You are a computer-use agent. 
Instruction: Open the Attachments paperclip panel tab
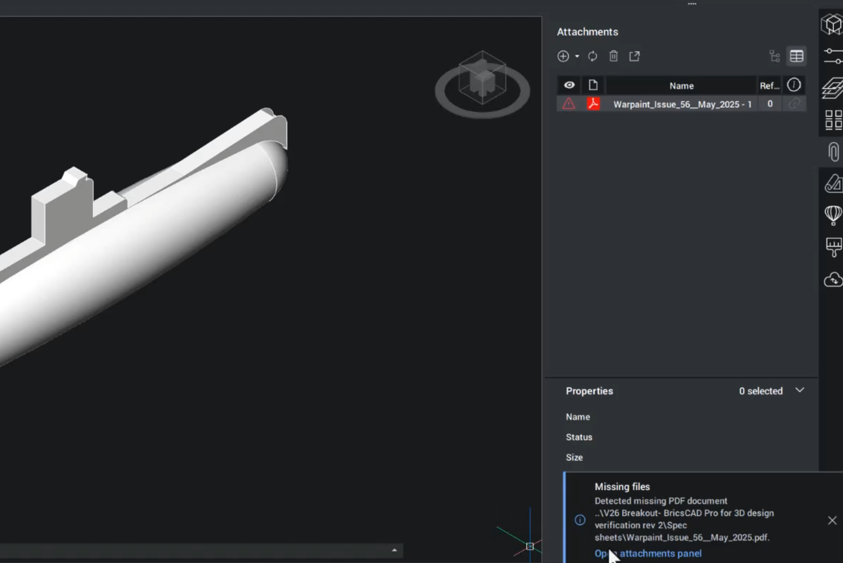[833, 152]
